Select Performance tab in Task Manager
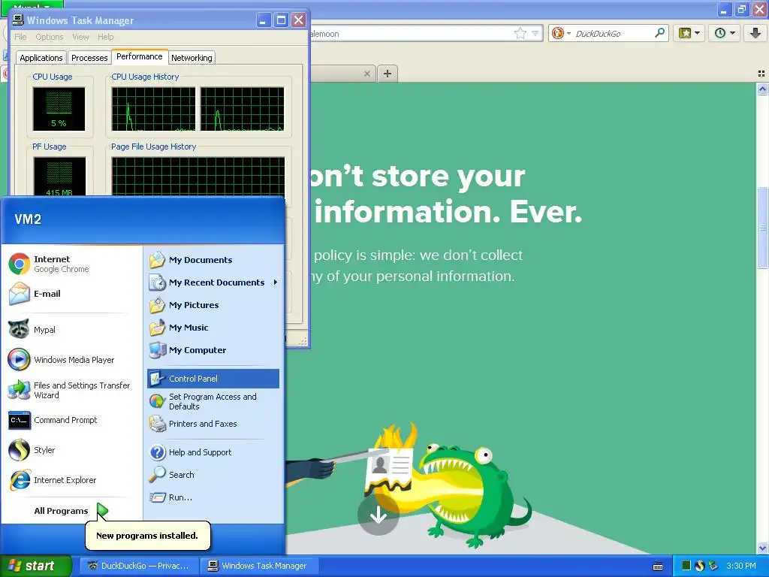The height and width of the screenshot is (577, 769). pyautogui.click(x=139, y=56)
